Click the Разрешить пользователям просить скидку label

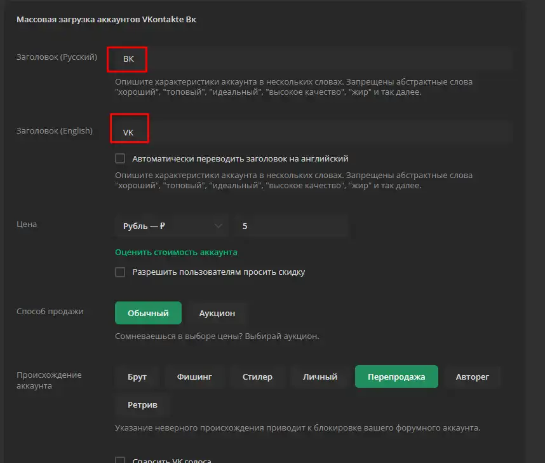tap(219, 272)
